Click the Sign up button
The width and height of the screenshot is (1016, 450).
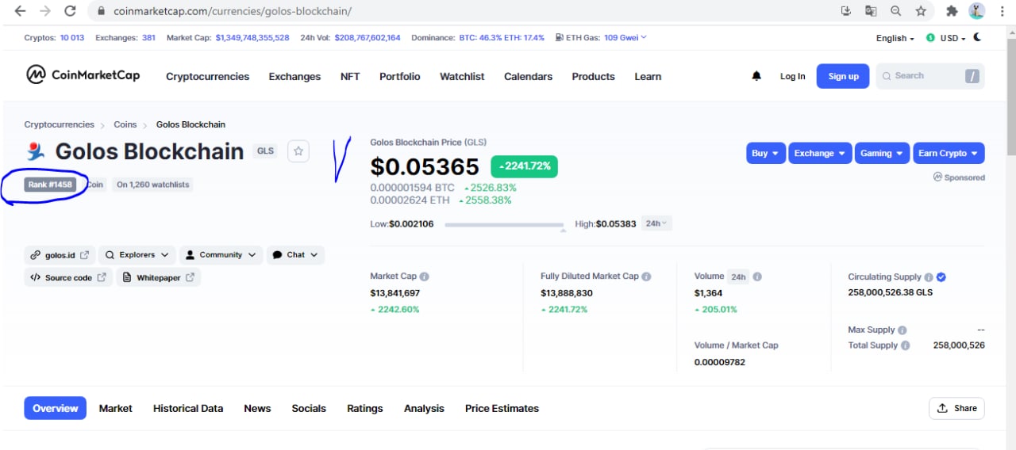tap(843, 76)
